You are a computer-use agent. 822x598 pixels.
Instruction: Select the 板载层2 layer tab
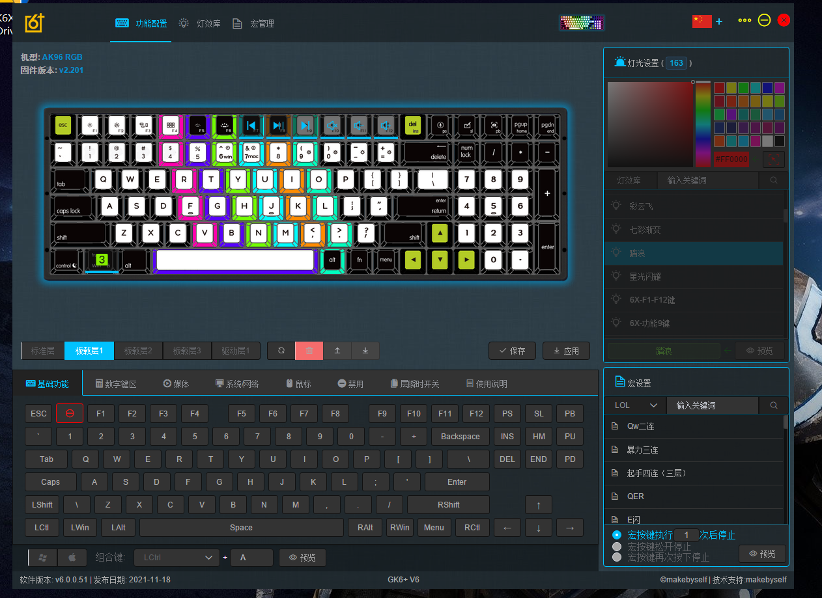point(138,351)
